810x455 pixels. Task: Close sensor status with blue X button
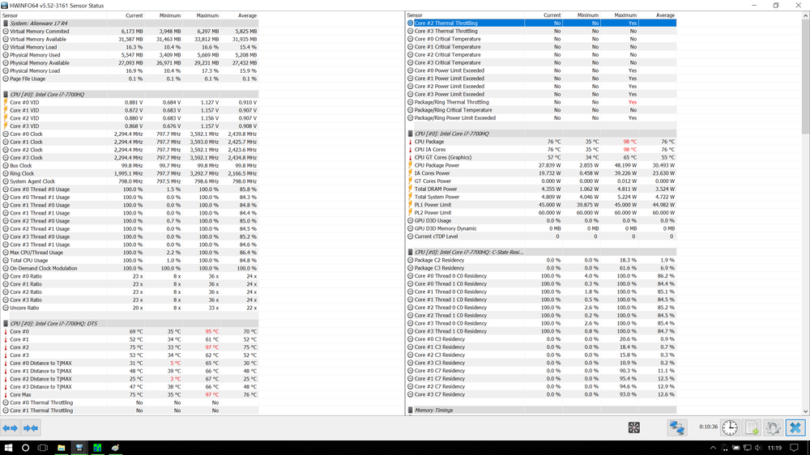click(x=795, y=427)
